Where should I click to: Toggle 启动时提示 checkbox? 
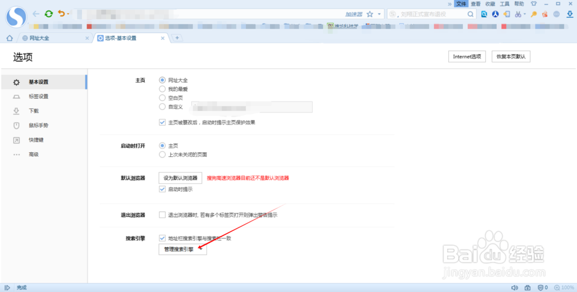pos(162,189)
